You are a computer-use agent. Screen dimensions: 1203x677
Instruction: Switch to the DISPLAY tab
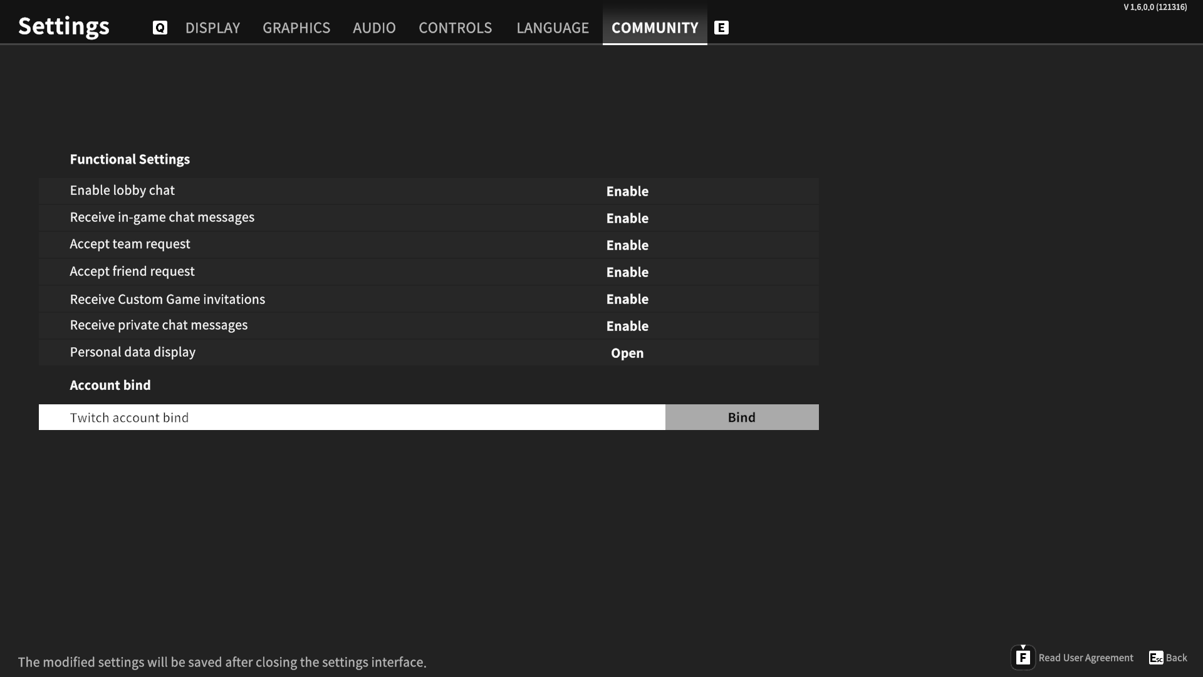coord(212,28)
